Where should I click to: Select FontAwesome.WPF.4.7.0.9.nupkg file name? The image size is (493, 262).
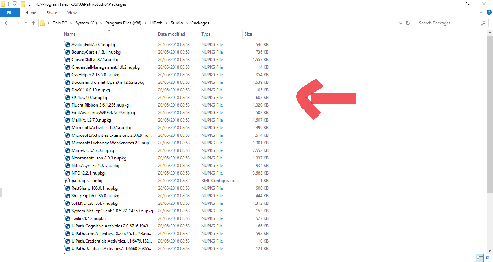103,113
